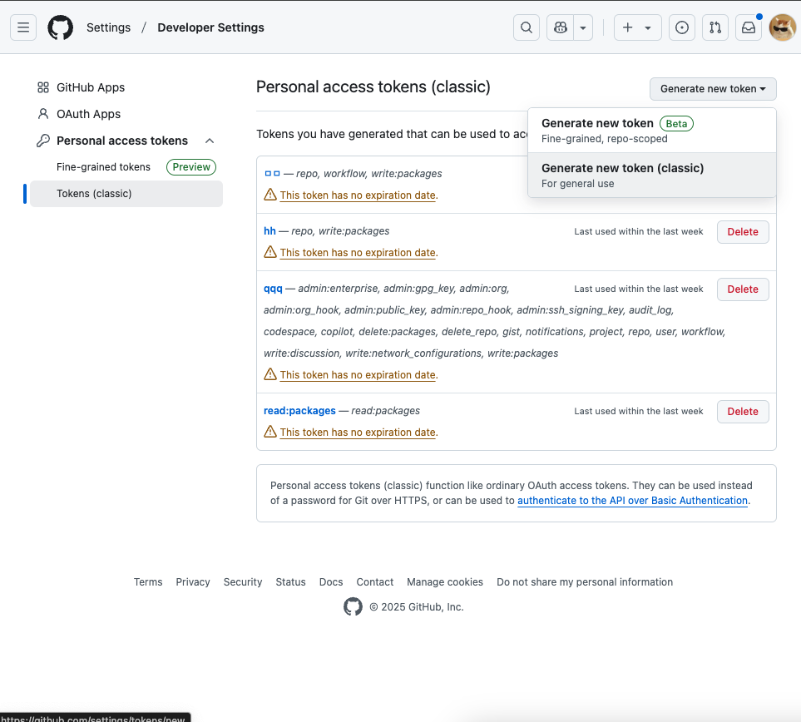Open Terms footer link
This screenshot has width=801, height=722.
[x=148, y=582]
